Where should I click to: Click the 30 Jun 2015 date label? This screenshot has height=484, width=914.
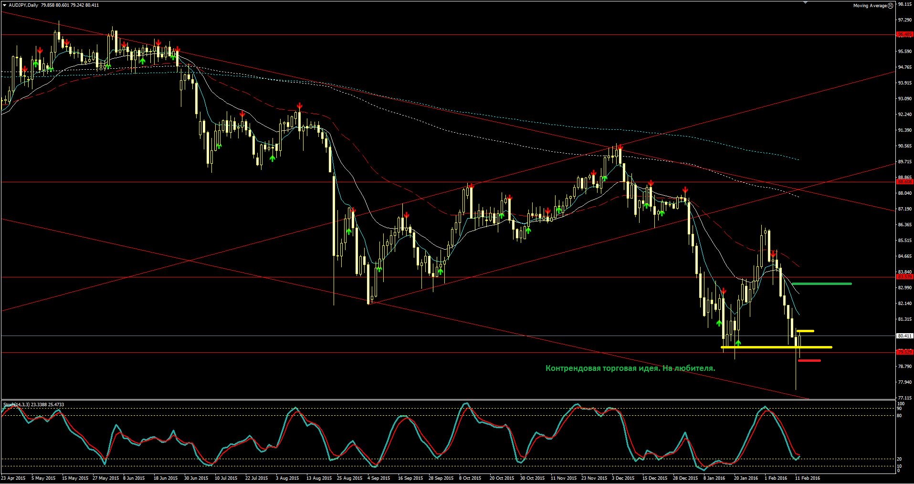pos(196,478)
